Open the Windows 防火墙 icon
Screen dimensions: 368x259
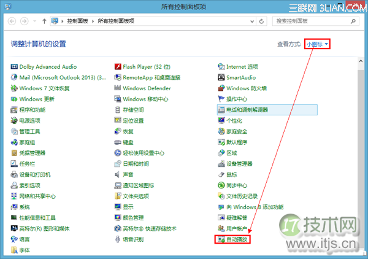[221, 88]
